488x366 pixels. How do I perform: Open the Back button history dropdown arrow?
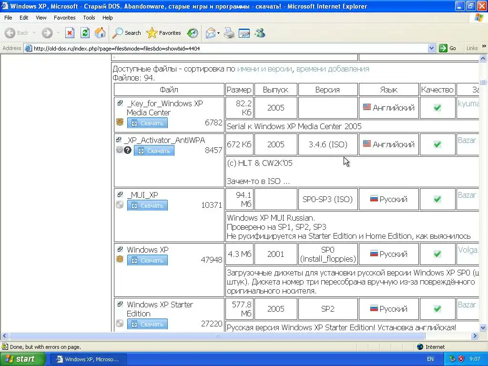[x=34, y=33]
